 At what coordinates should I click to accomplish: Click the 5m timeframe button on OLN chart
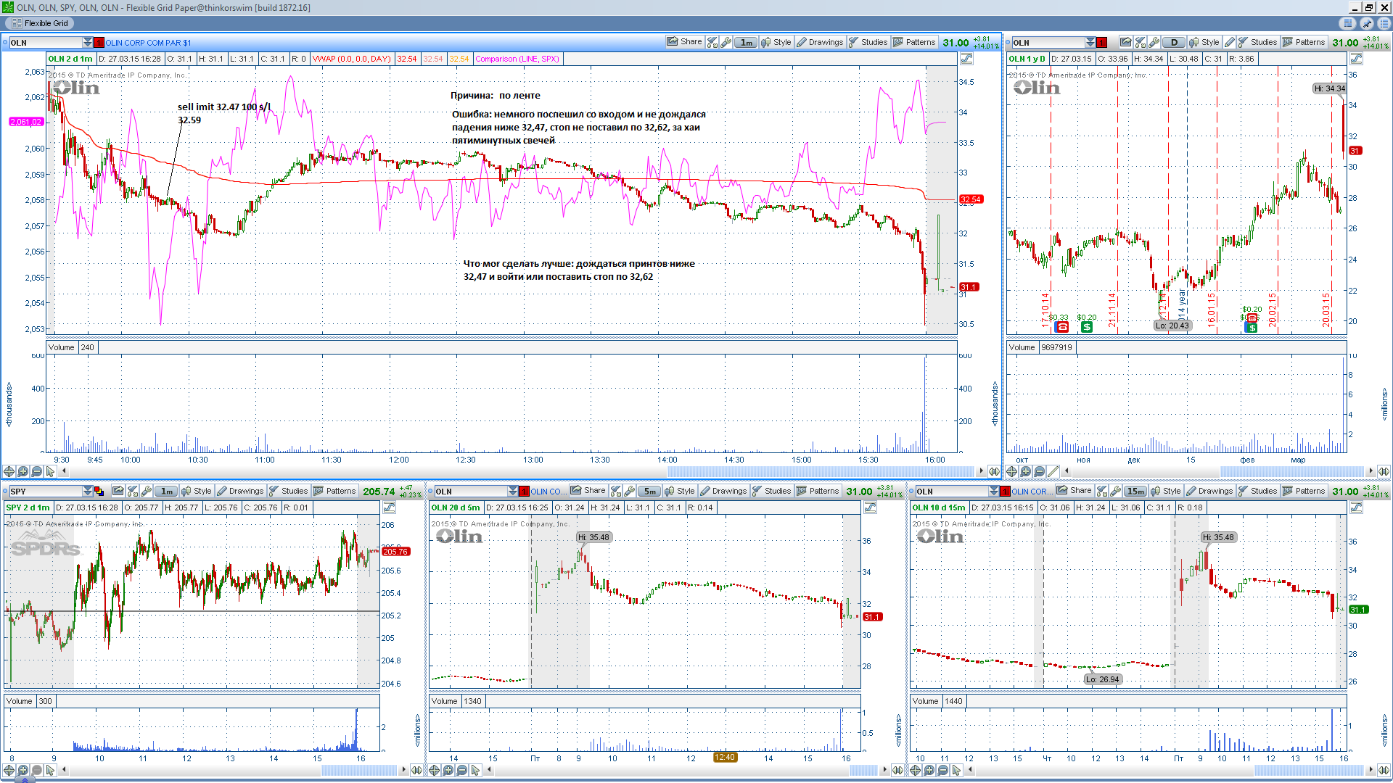click(650, 491)
